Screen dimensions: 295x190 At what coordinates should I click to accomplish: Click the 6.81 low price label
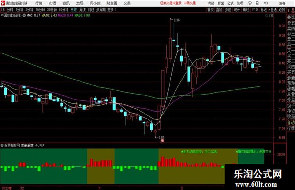point(161,138)
